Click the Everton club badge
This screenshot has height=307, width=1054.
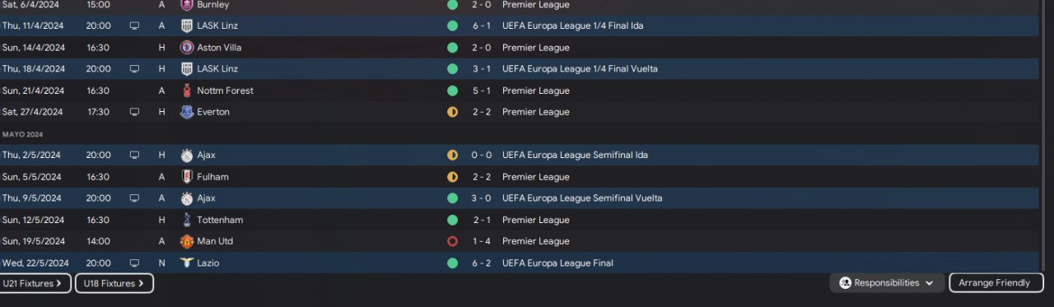187,112
